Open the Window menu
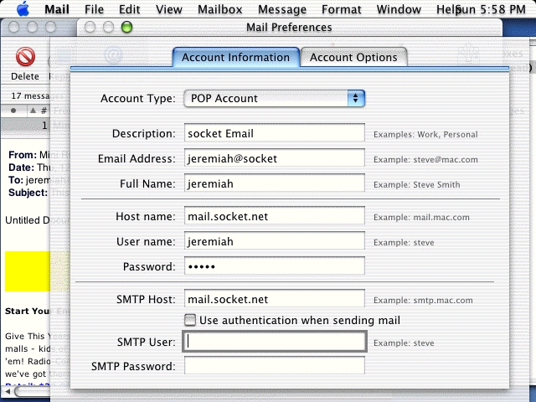Image resolution: width=536 pixels, height=402 pixels. coord(399,9)
